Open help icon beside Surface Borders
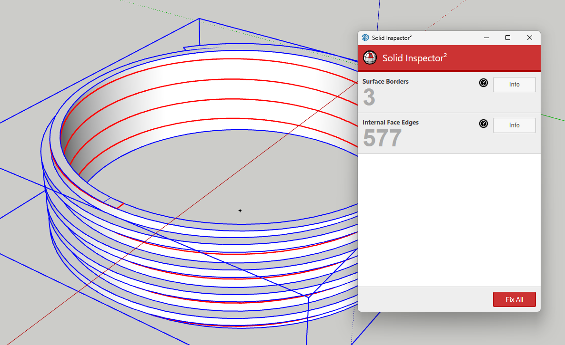 484,83
